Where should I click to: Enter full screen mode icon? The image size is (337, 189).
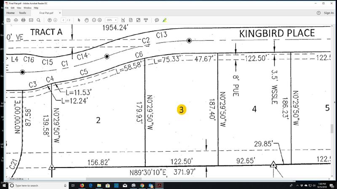[x=138, y=20]
